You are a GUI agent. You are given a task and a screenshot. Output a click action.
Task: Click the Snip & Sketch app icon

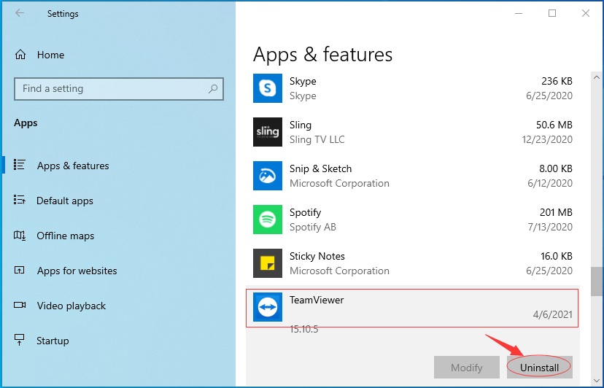coord(267,176)
